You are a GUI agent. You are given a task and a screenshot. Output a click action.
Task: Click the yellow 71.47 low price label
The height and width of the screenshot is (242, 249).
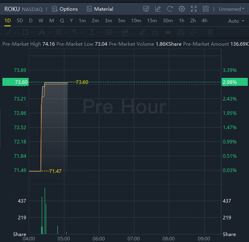click(55, 171)
